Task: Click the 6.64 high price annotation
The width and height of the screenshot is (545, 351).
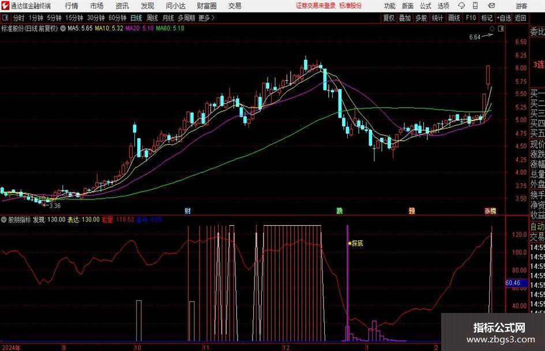Action: [x=475, y=37]
